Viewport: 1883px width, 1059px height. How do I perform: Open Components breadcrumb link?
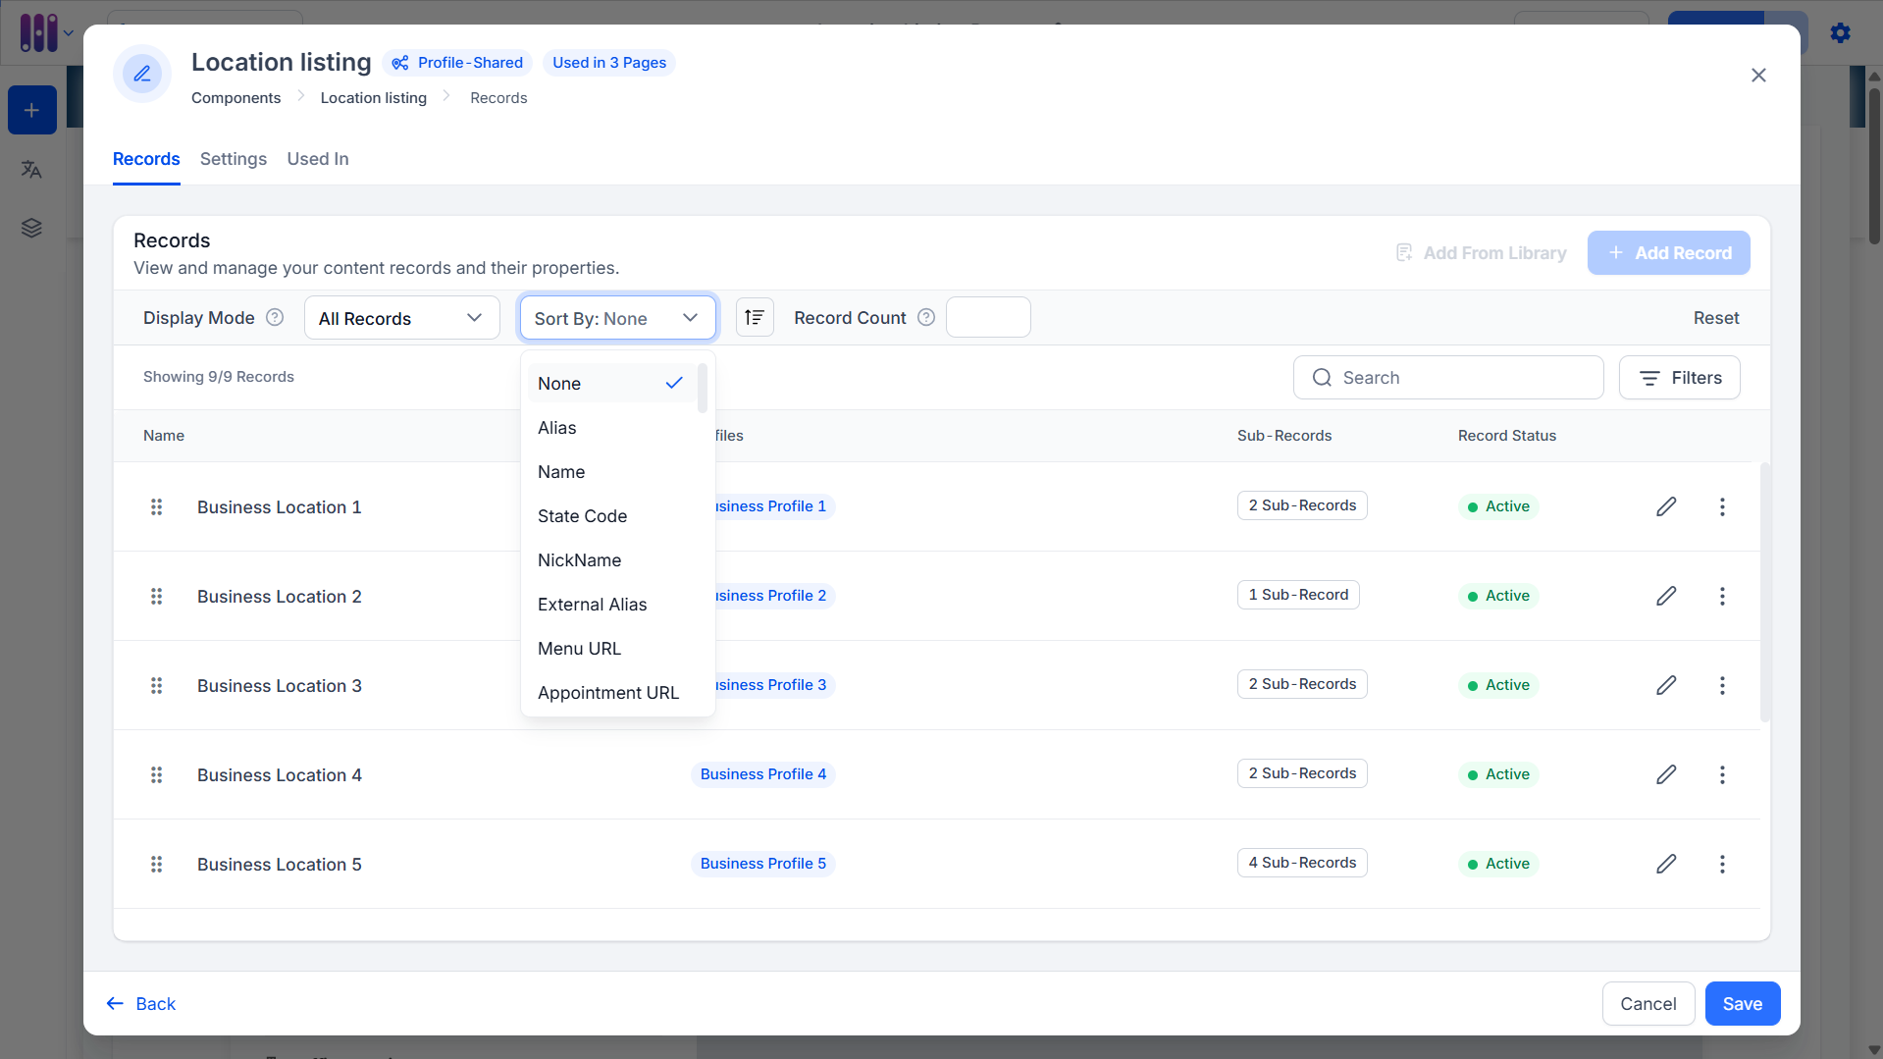[235, 98]
